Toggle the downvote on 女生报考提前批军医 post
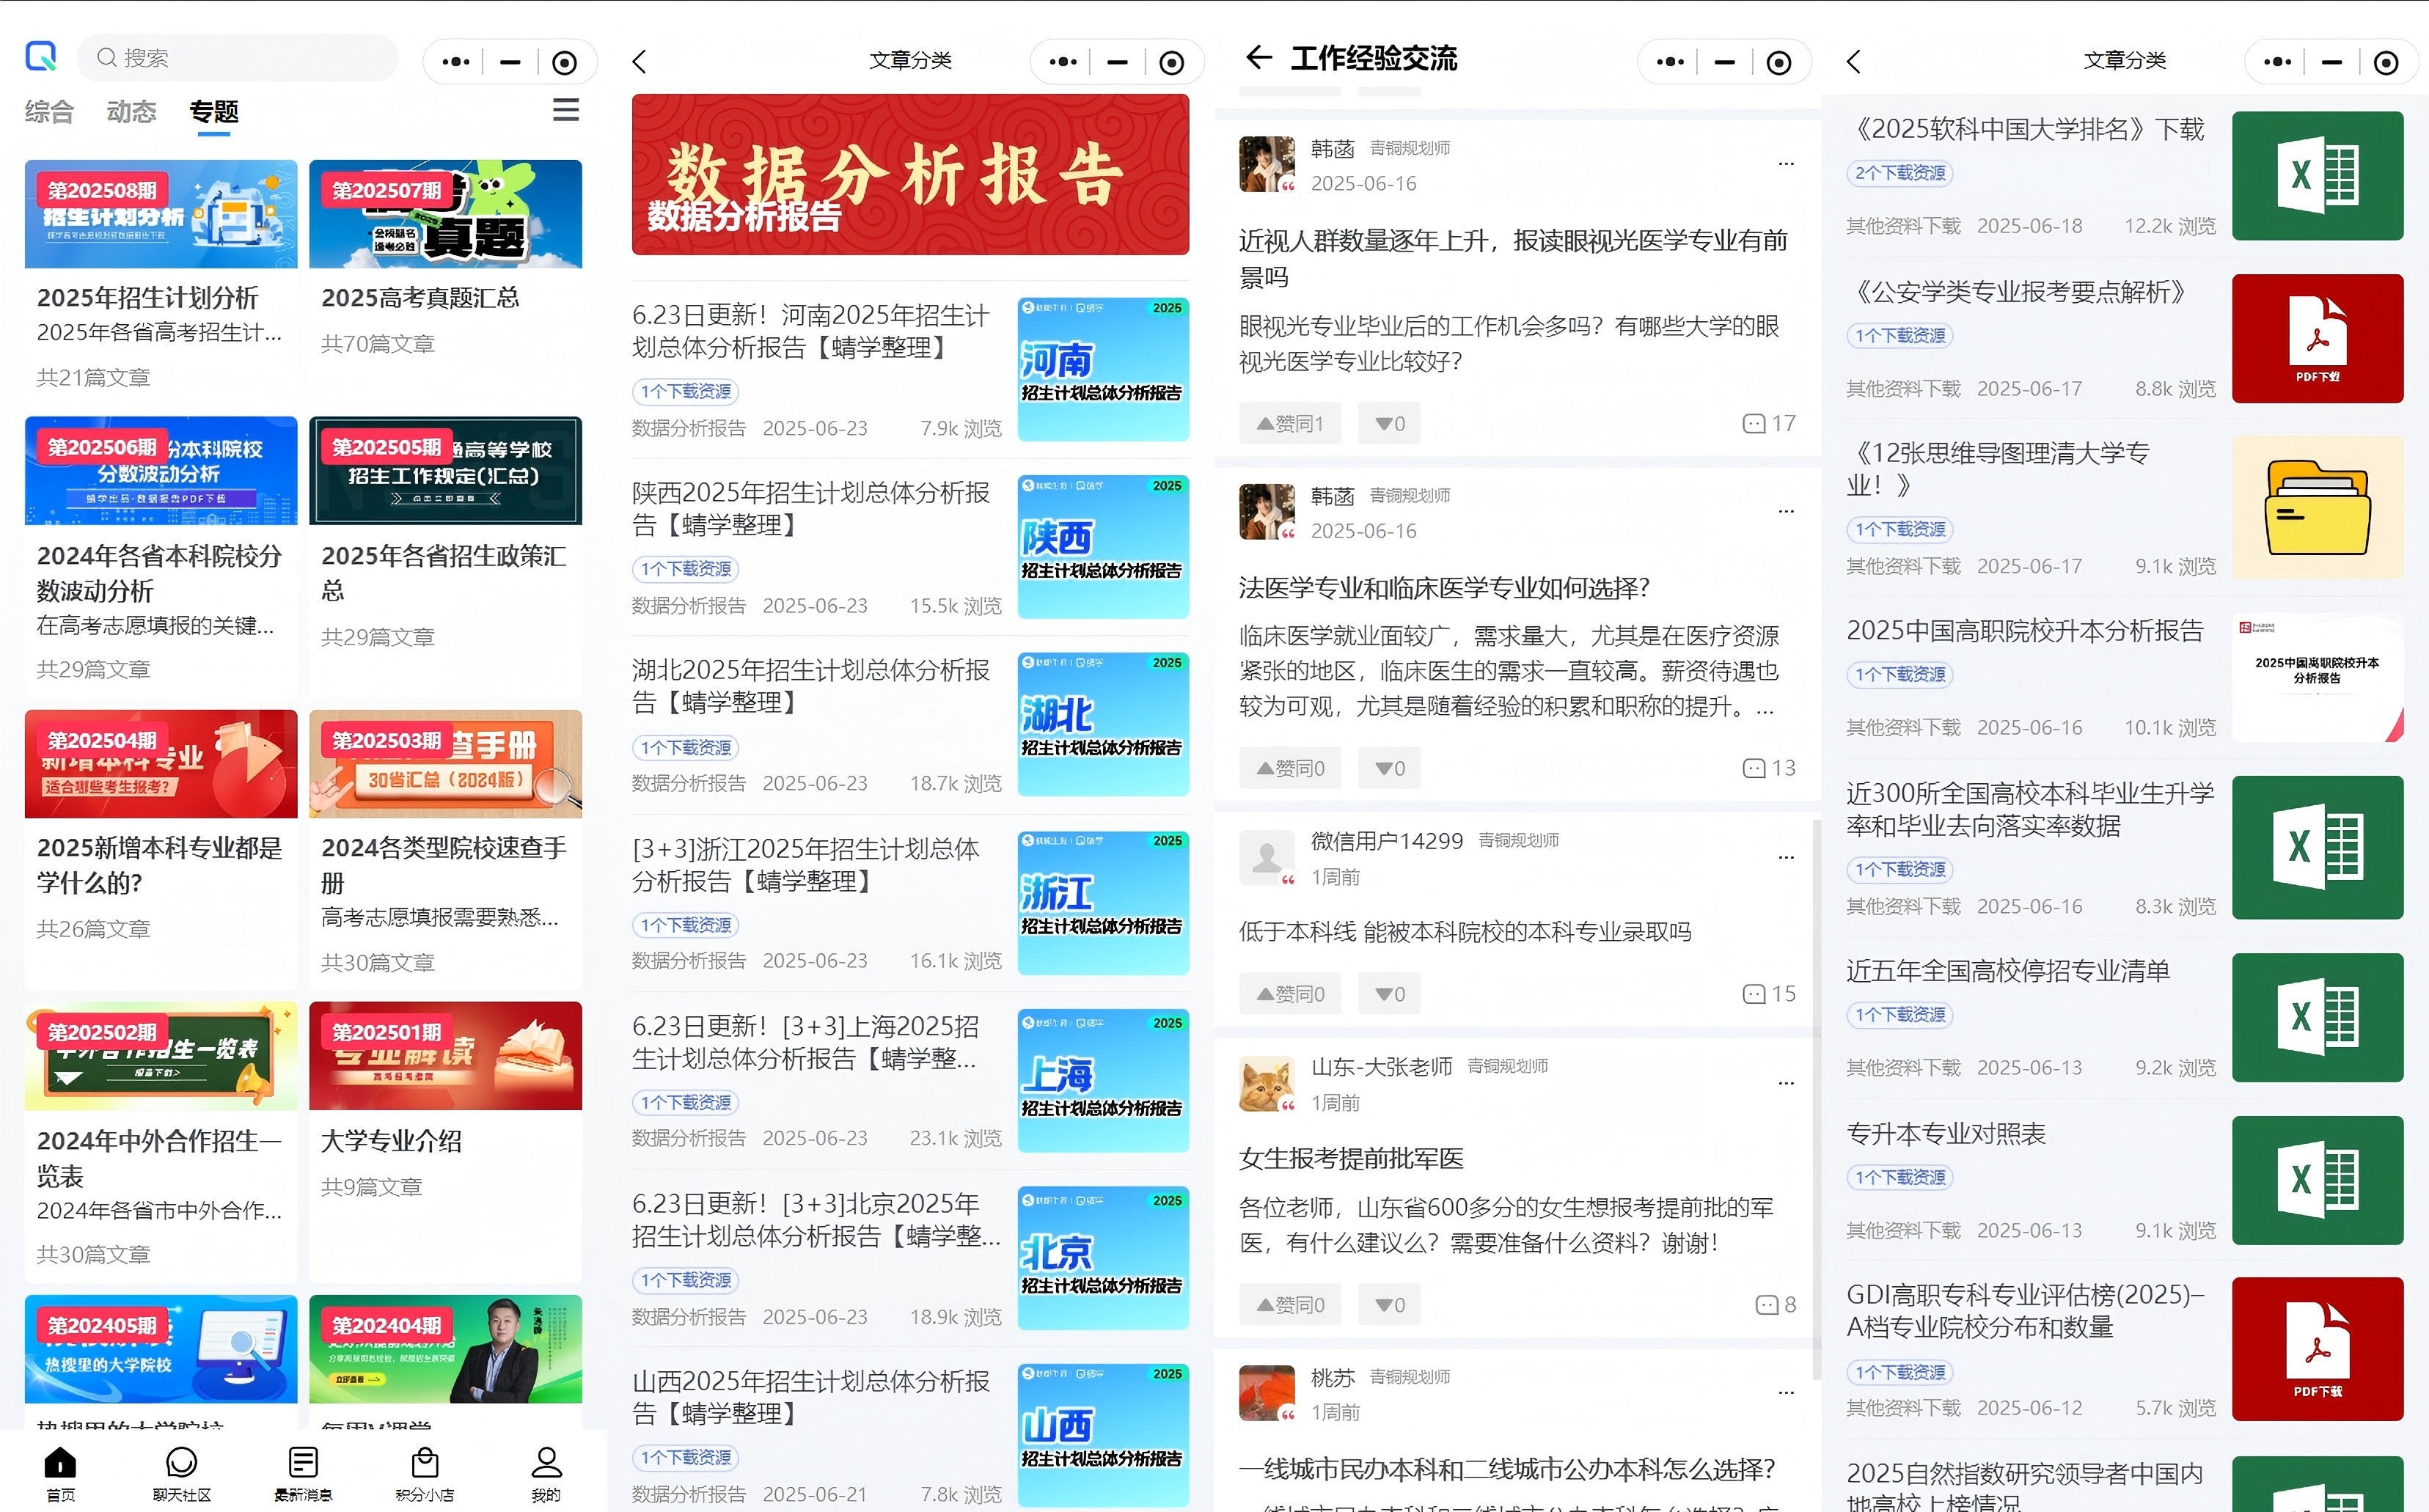Image resolution: width=2429 pixels, height=1512 pixels. 1388,1304
